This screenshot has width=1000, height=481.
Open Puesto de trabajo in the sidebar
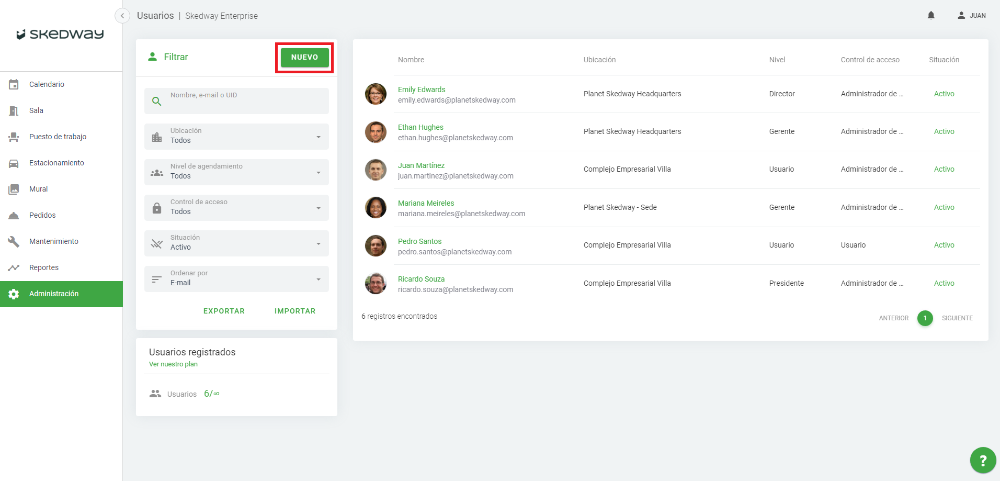(58, 137)
